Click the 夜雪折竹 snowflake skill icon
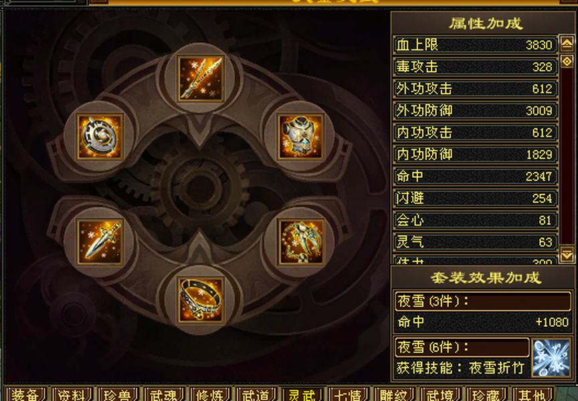Screen dimensions: 578x401 coord(551,358)
